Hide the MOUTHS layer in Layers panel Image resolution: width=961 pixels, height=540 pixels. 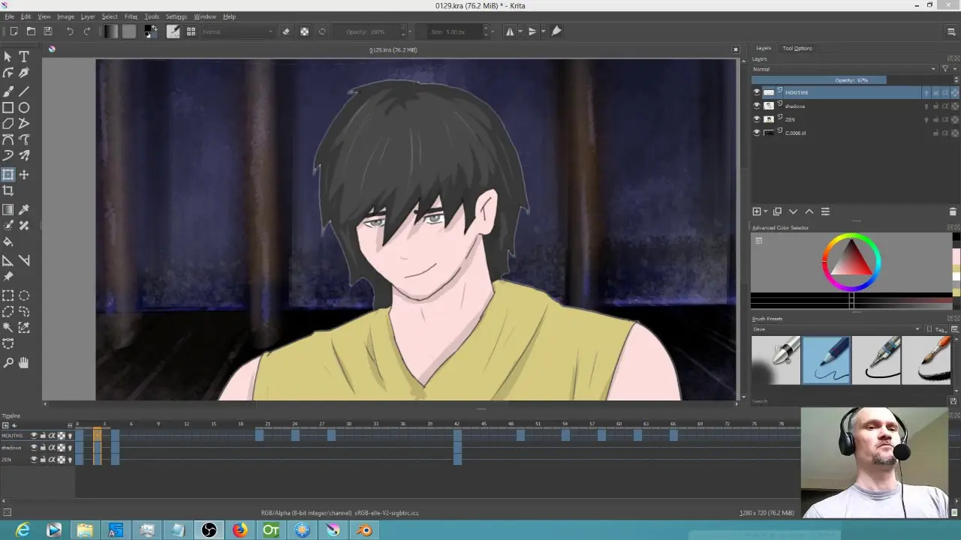[757, 92]
